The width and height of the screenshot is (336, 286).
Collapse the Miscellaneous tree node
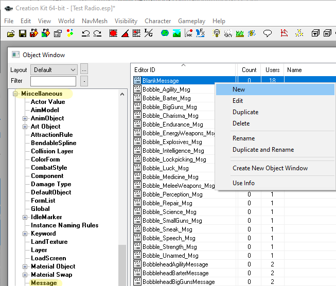tap(15, 94)
